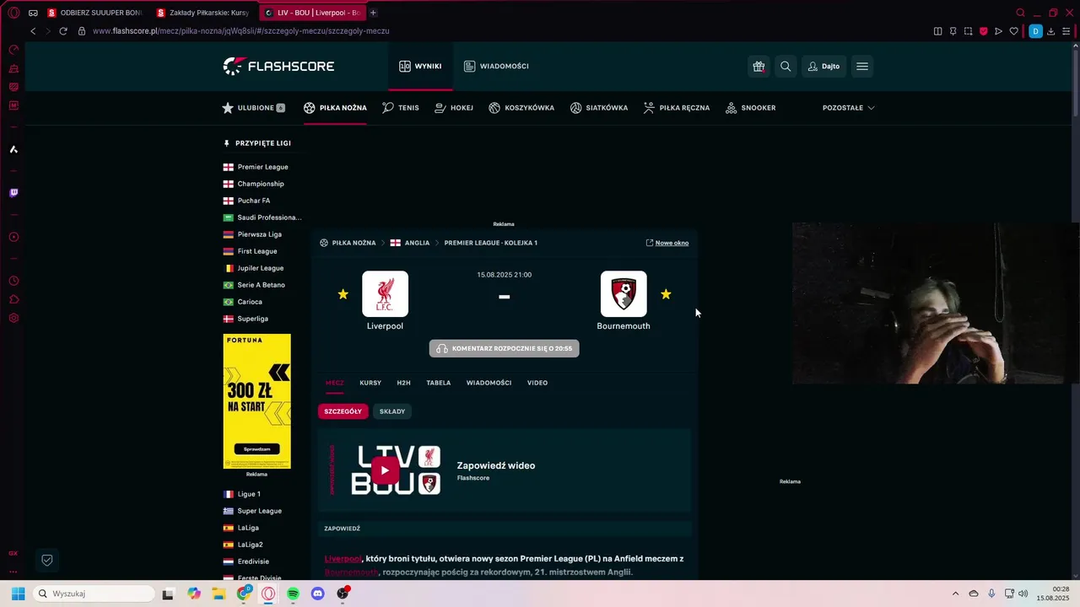The height and width of the screenshot is (607, 1080).
Task: Toggle Liverpool favorite star
Action: point(343,294)
